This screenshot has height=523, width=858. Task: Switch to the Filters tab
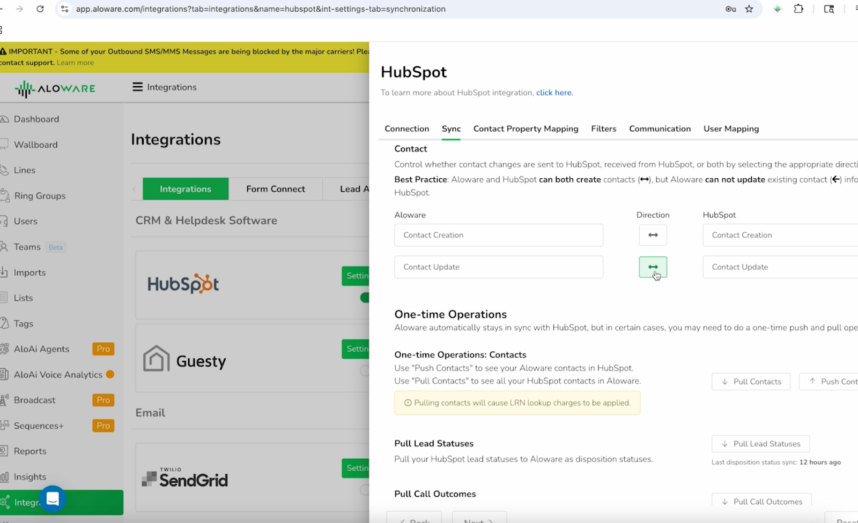(x=604, y=128)
